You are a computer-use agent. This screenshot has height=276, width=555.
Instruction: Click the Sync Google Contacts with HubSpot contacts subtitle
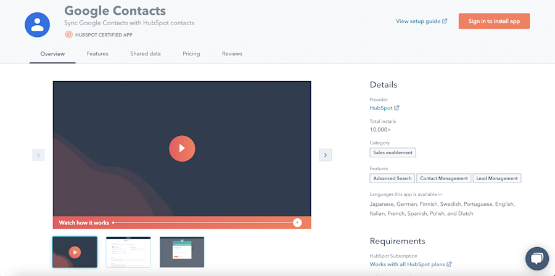pos(129,23)
